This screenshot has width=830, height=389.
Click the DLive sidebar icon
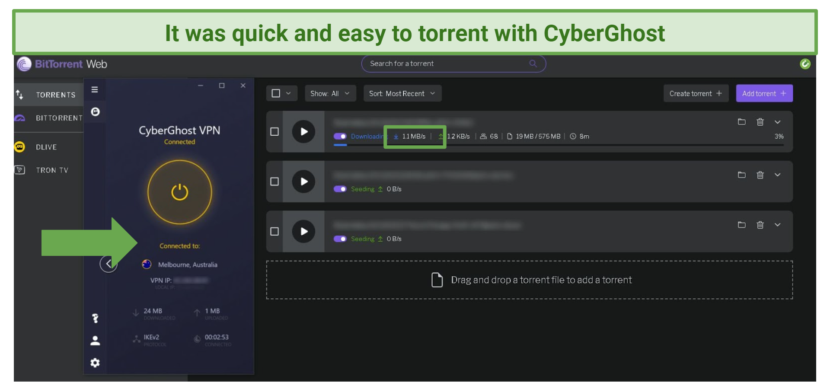19,147
